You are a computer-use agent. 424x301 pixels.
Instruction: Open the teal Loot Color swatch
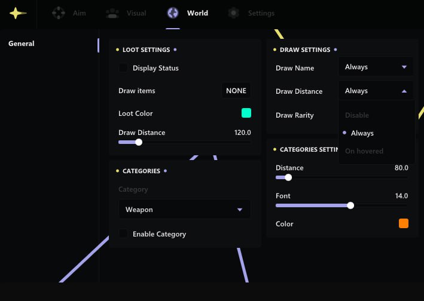[246, 113]
